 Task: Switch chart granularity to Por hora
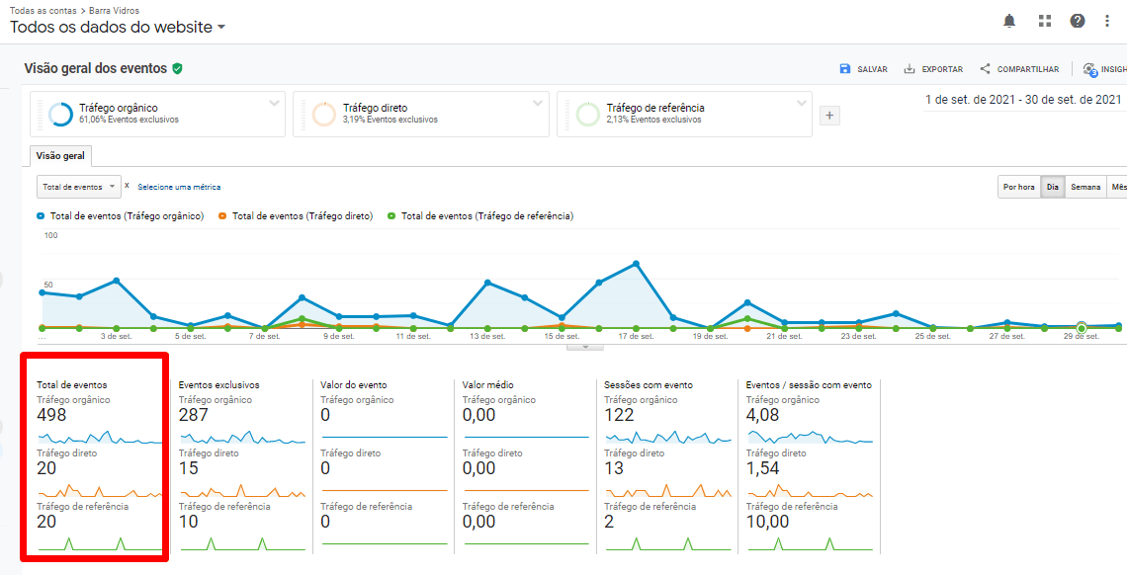[x=1019, y=187]
